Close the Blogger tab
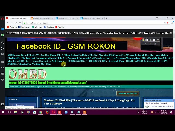The height and width of the screenshot is (131, 175). [x=53, y=18]
